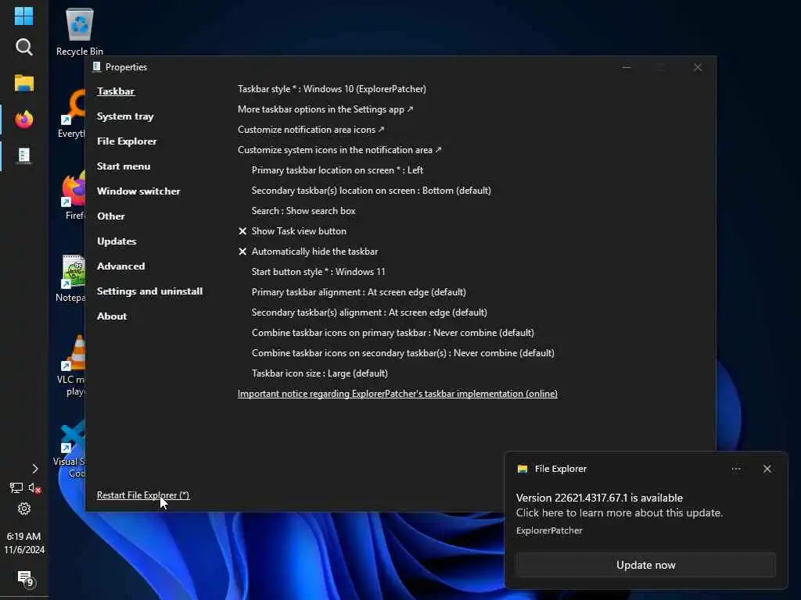The width and height of the screenshot is (801, 600).
Task: Click the Properties window title icon
Action: tap(96, 67)
